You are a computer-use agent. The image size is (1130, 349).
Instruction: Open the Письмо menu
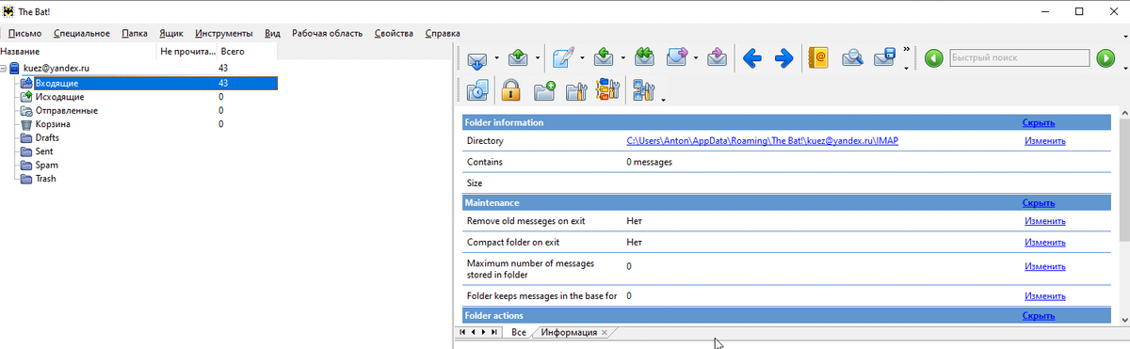(x=24, y=33)
